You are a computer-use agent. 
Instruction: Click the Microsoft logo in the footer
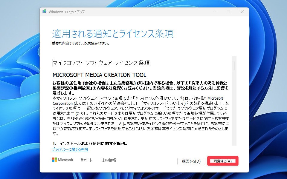[63, 160]
